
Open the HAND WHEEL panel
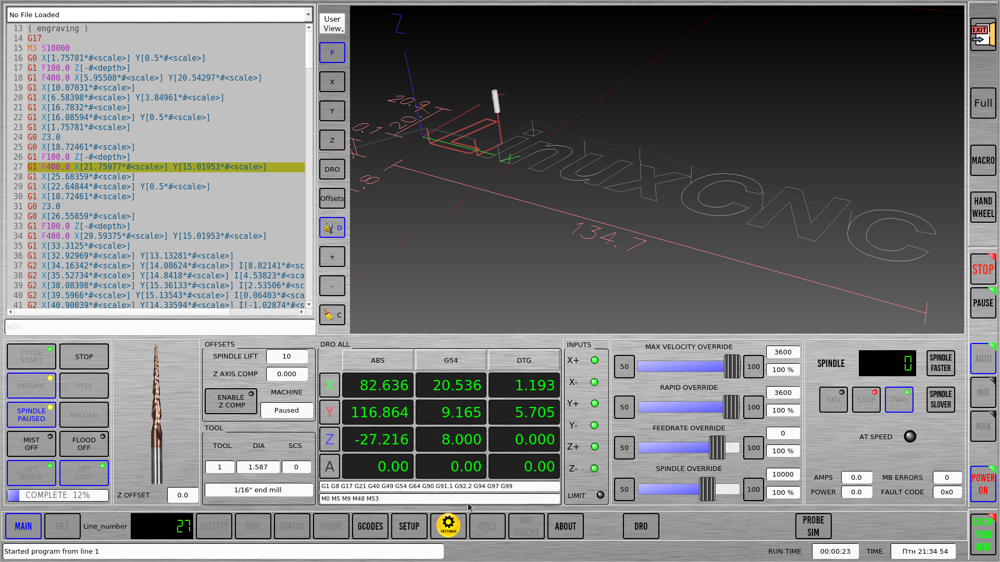(x=983, y=207)
